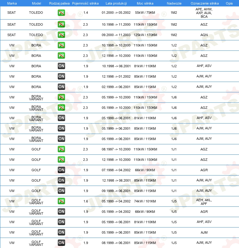Click ON diesel icon in GOLF VARIANT 08.1999 row
Image resolution: width=239 pixels, height=248 pixels.
click(61, 243)
